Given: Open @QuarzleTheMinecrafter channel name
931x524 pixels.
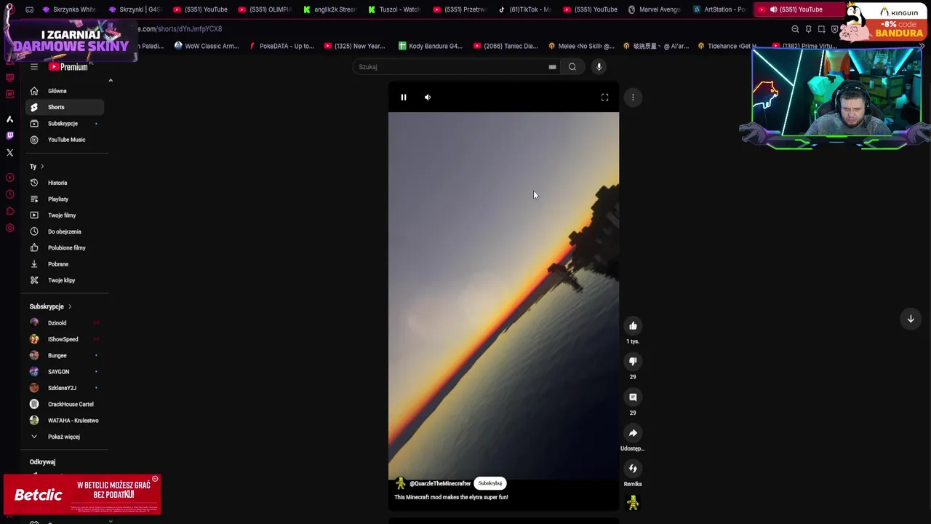Looking at the screenshot, I should tap(440, 483).
